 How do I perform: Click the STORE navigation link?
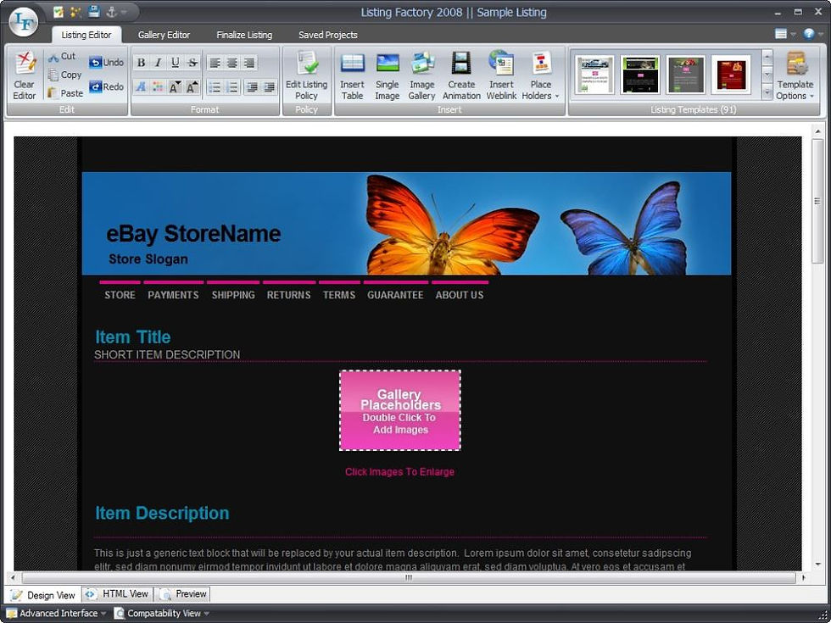click(x=120, y=295)
